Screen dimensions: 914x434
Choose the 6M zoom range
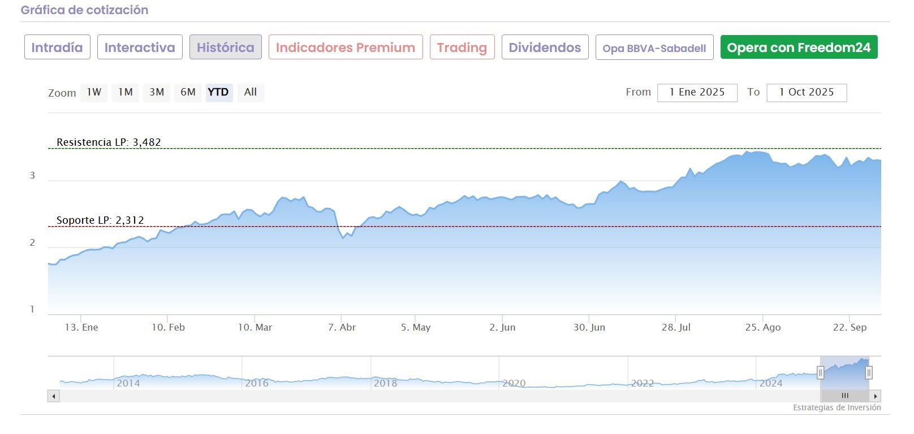tap(188, 92)
